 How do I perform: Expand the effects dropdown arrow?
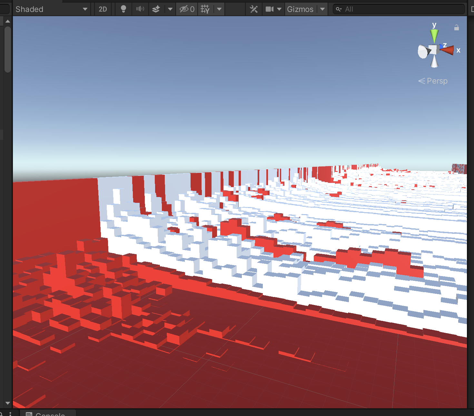click(x=170, y=9)
